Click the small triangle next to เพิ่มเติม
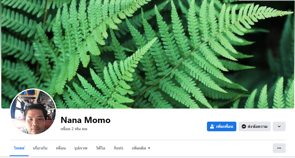 tap(149, 148)
